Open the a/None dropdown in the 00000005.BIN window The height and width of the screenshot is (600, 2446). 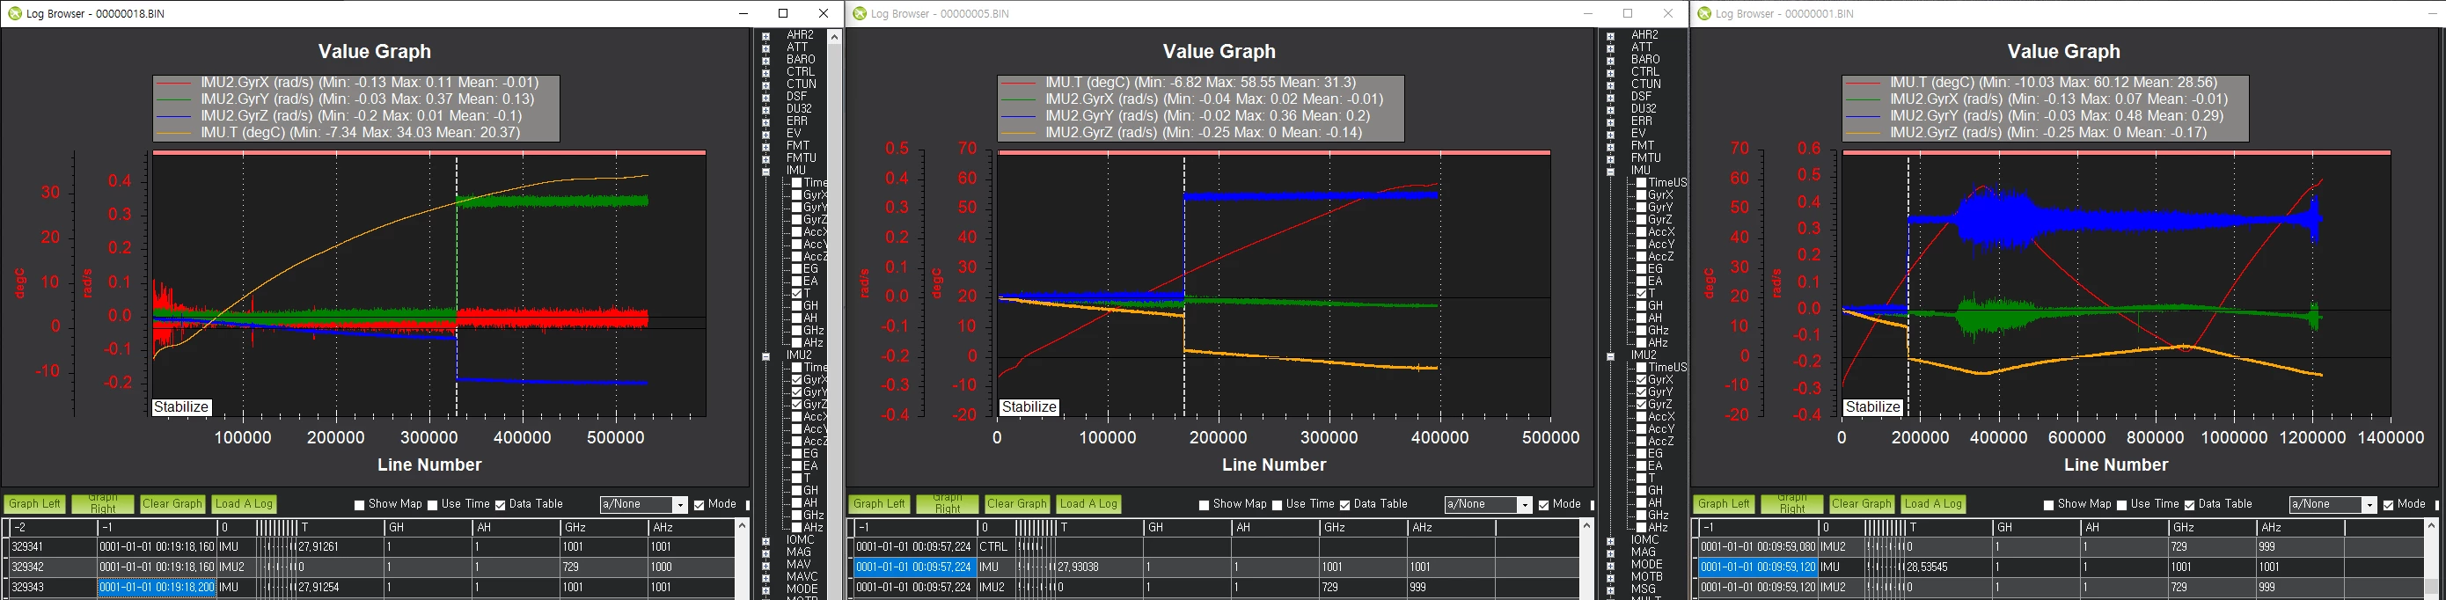point(1525,505)
